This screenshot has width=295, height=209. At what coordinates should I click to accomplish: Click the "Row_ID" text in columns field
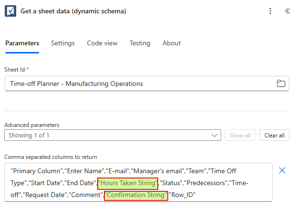pyautogui.click(x=182, y=195)
